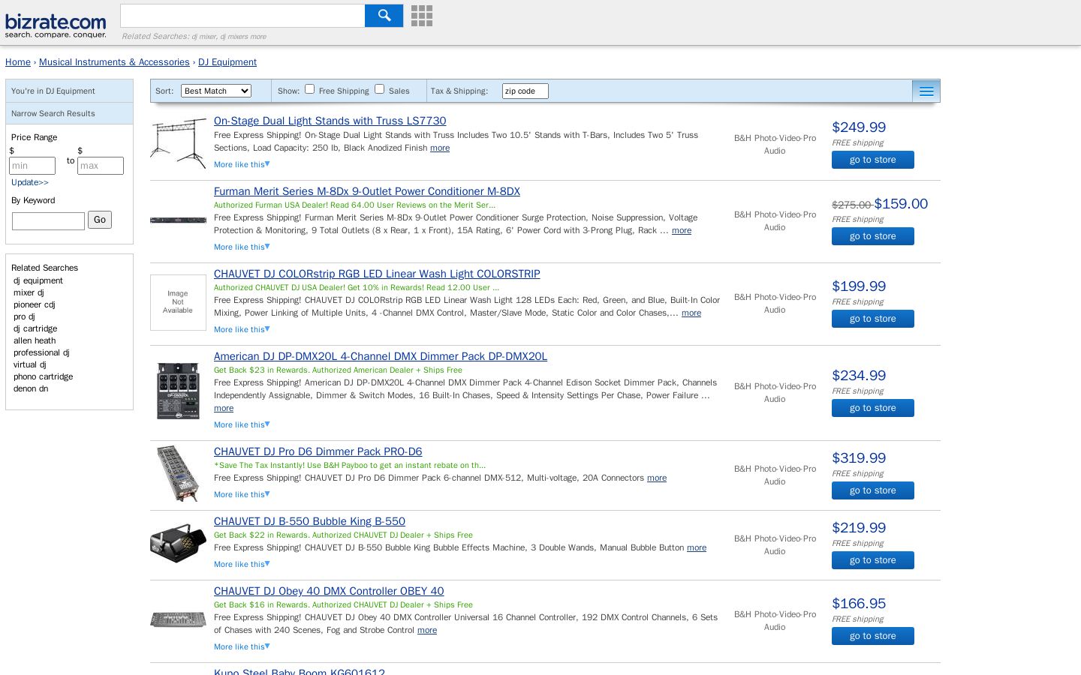Click the keyword Go button

(100, 220)
